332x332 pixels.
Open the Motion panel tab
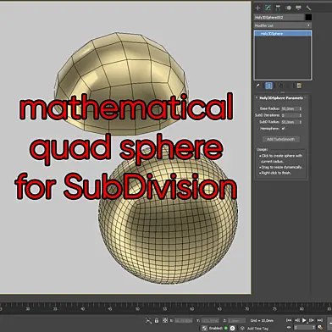[288, 8]
